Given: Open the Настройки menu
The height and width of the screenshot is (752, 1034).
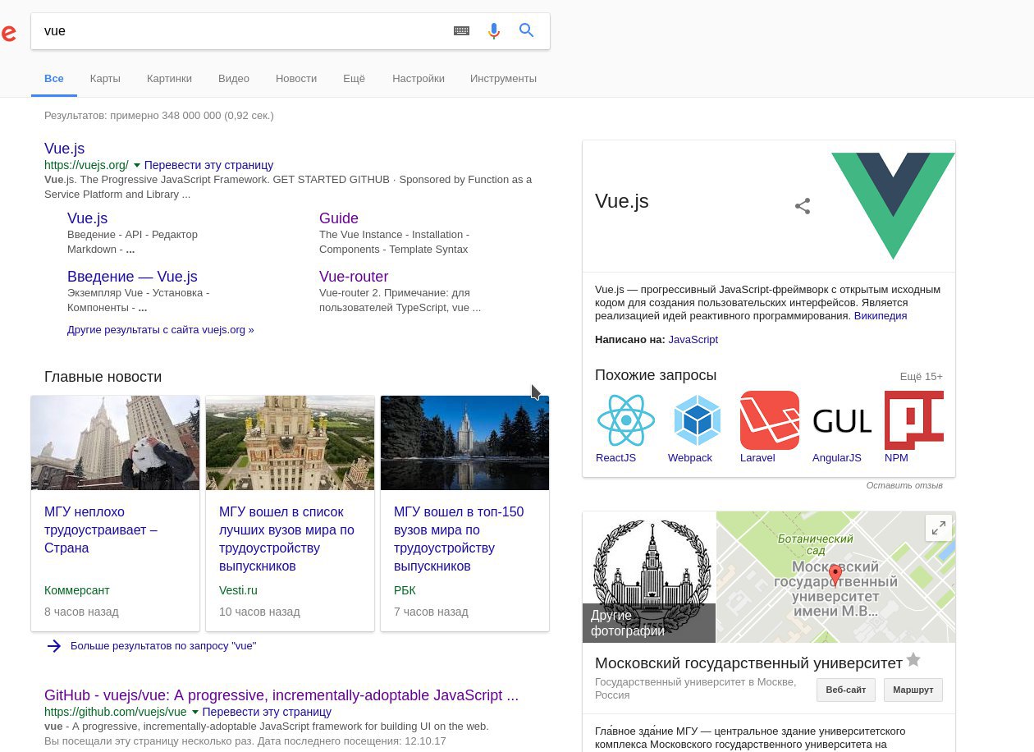Looking at the screenshot, I should pos(419,79).
